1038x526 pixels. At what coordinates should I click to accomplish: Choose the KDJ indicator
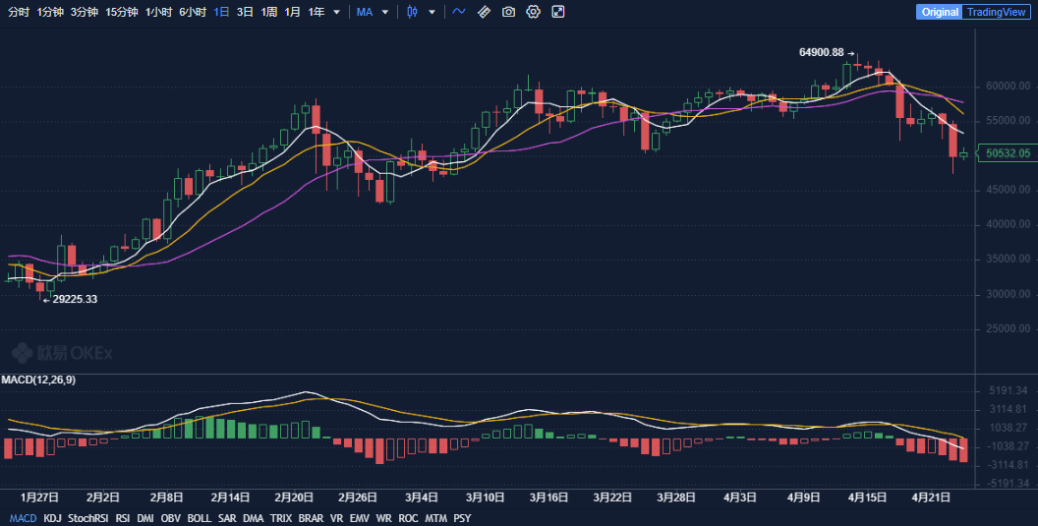click(x=52, y=518)
